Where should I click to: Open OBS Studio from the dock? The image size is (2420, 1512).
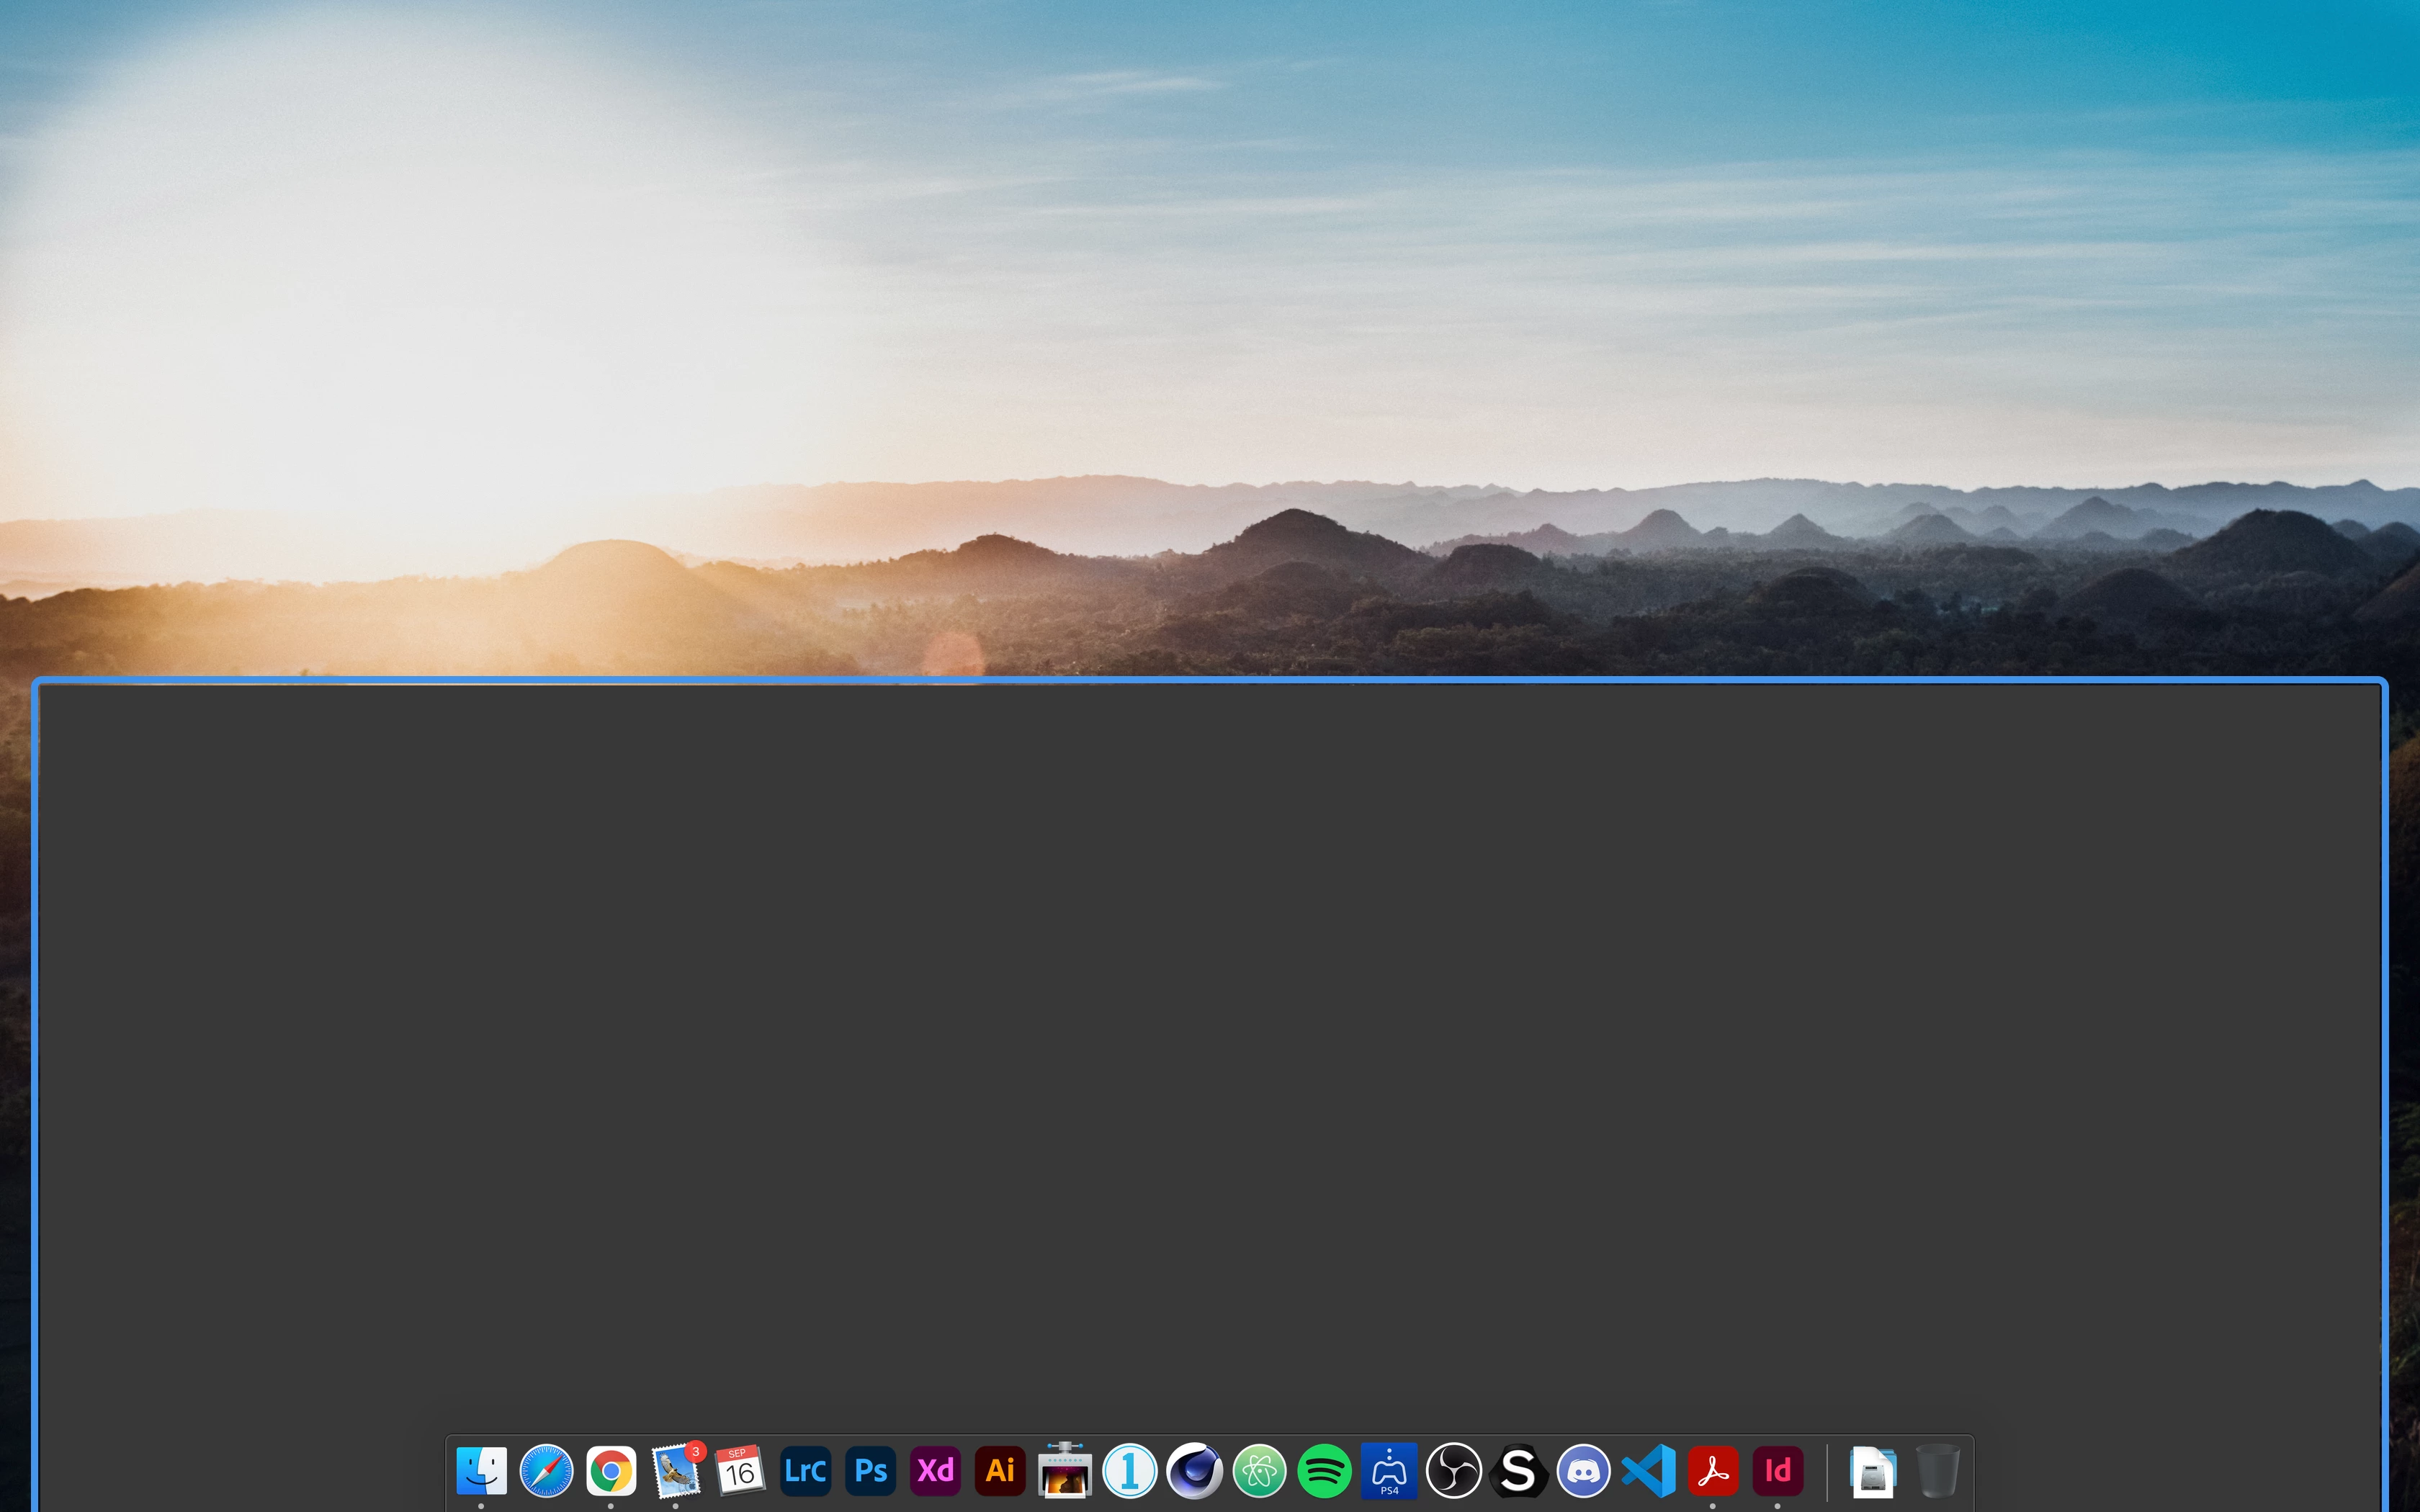point(1454,1471)
